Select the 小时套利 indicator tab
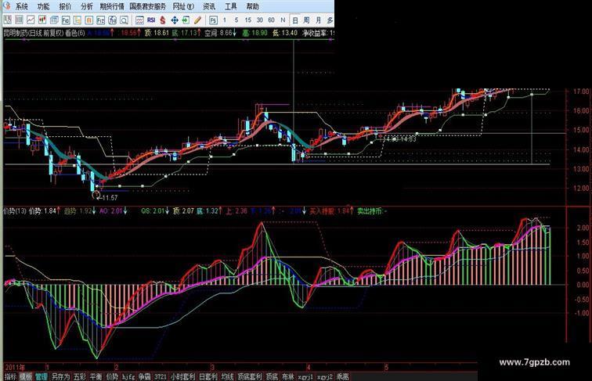The image size is (592, 381). pyautogui.click(x=182, y=376)
